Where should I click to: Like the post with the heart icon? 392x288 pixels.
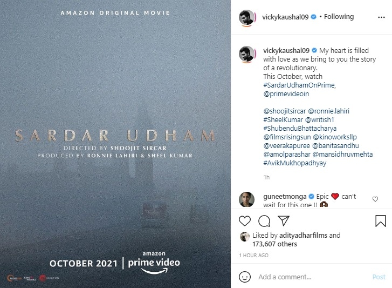[245, 221]
